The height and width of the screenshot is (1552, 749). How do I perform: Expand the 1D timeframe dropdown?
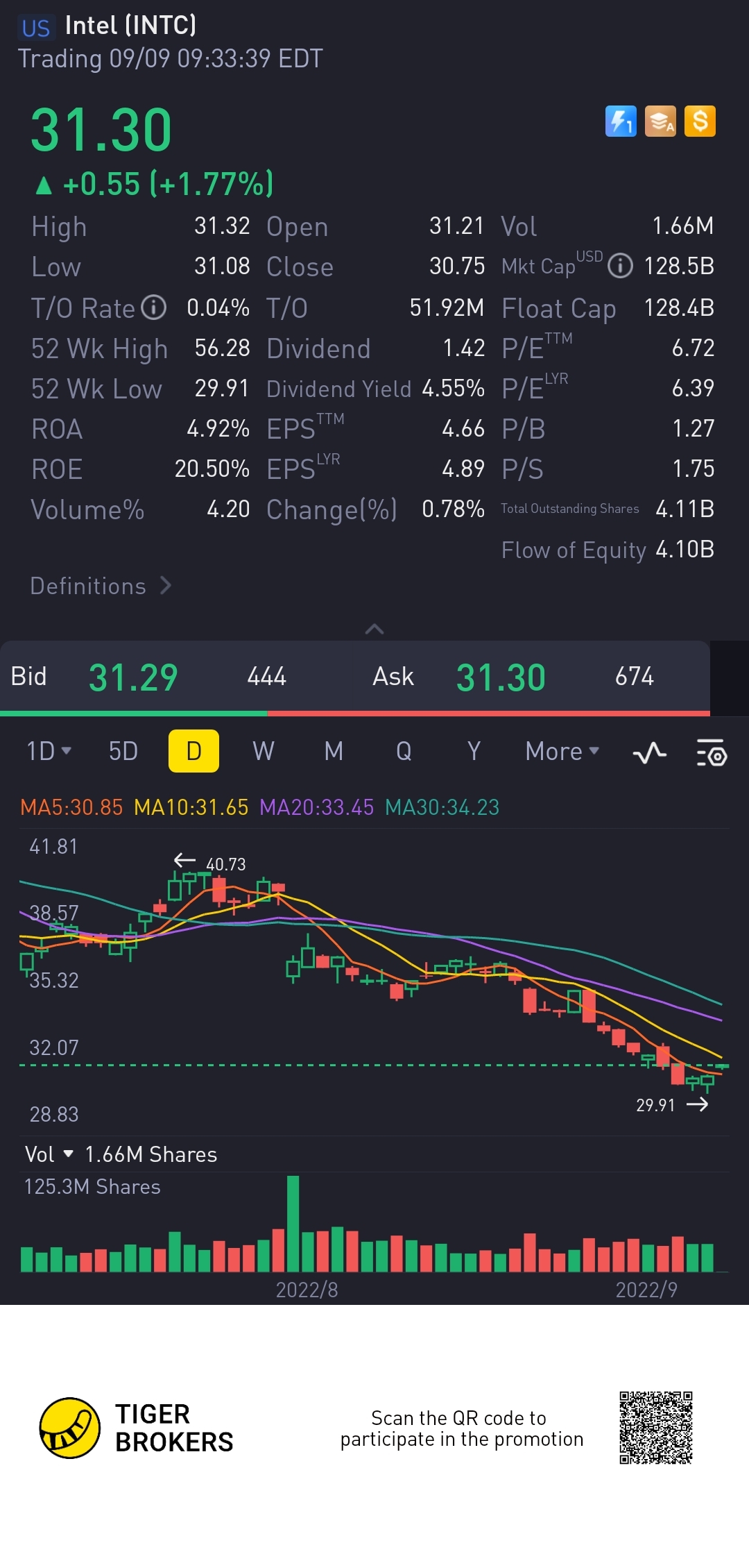[49, 751]
